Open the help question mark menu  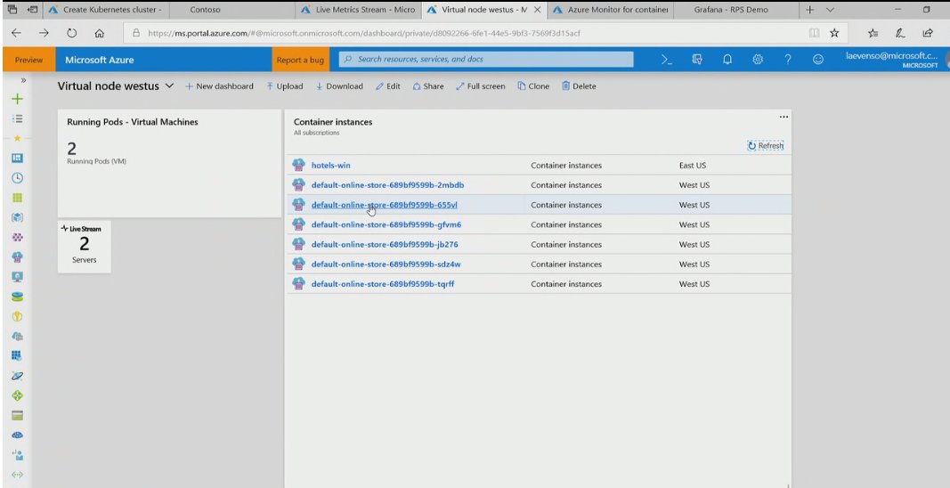pyautogui.click(x=788, y=60)
